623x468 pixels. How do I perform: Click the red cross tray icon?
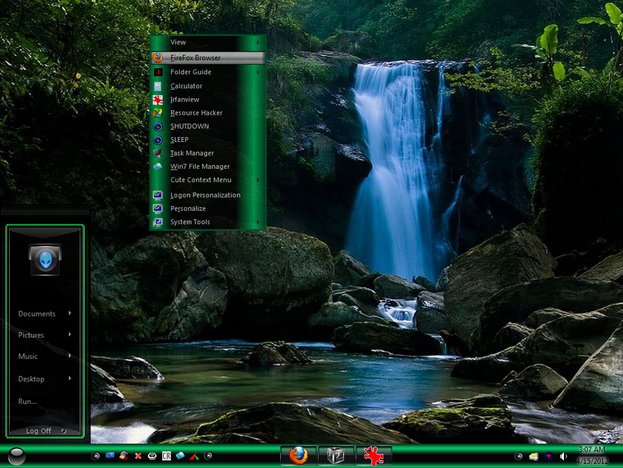(x=549, y=456)
